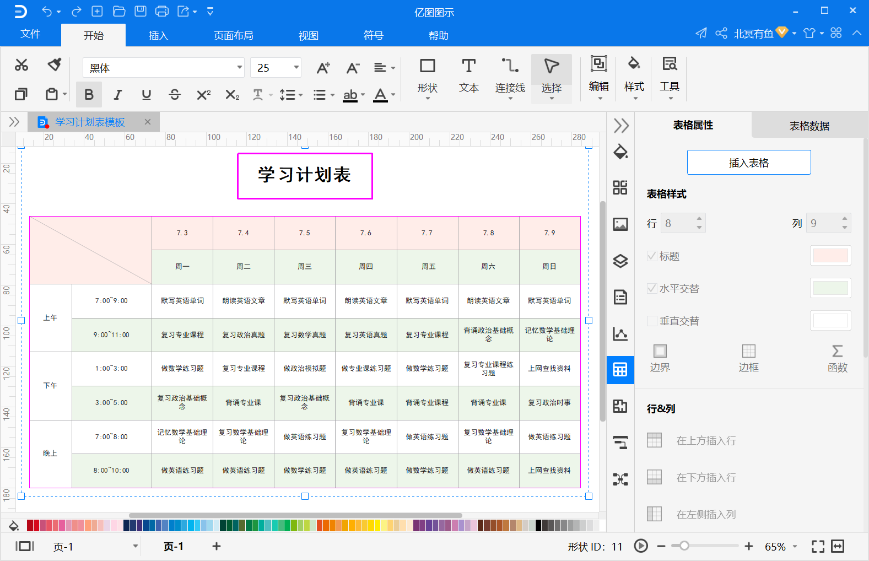869x561 pixels.
Task: Click the fit-to-page fullscreen icon
Action: click(x=818, y=546)
